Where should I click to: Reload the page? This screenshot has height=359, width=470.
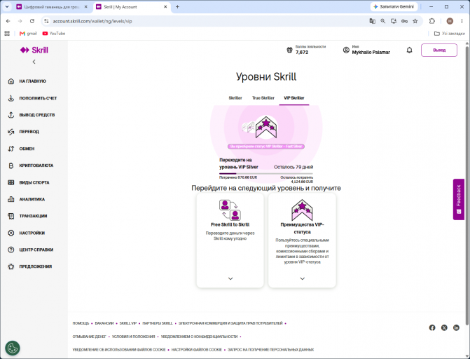tap(32, 21)
